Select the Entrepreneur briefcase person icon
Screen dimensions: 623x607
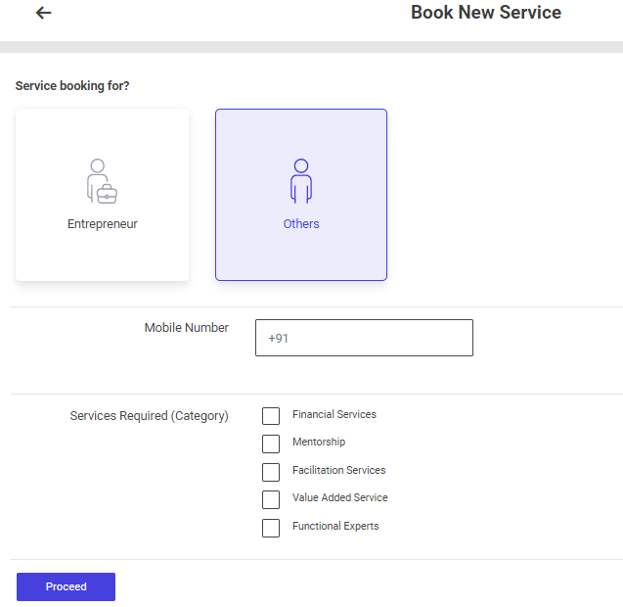click(102, 181)
